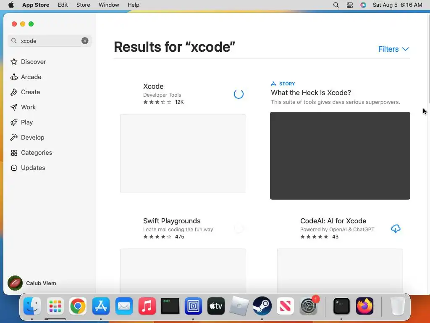Click the dark story preview image
This screenshot has width=430, height=323.
[x=340, y=156]
